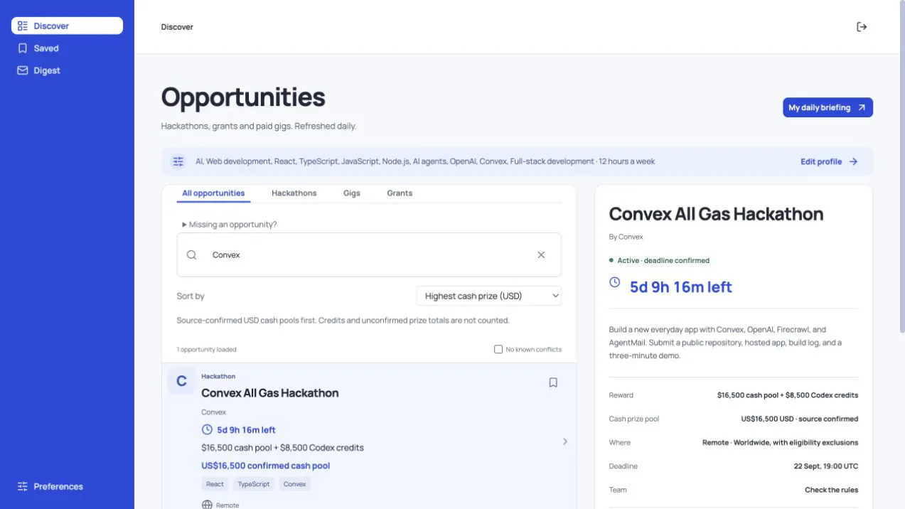Open the Highest cash prize sort dropdown
This screenshot has width=905, height=509.
[x=489, y=296]
